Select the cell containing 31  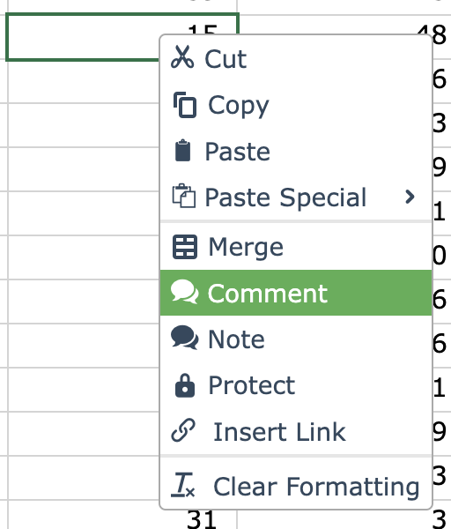[122, 515]
